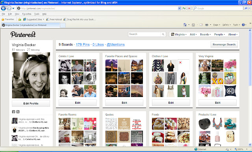
Task: Click the Print icon in command bar
Action: point(207,25)
